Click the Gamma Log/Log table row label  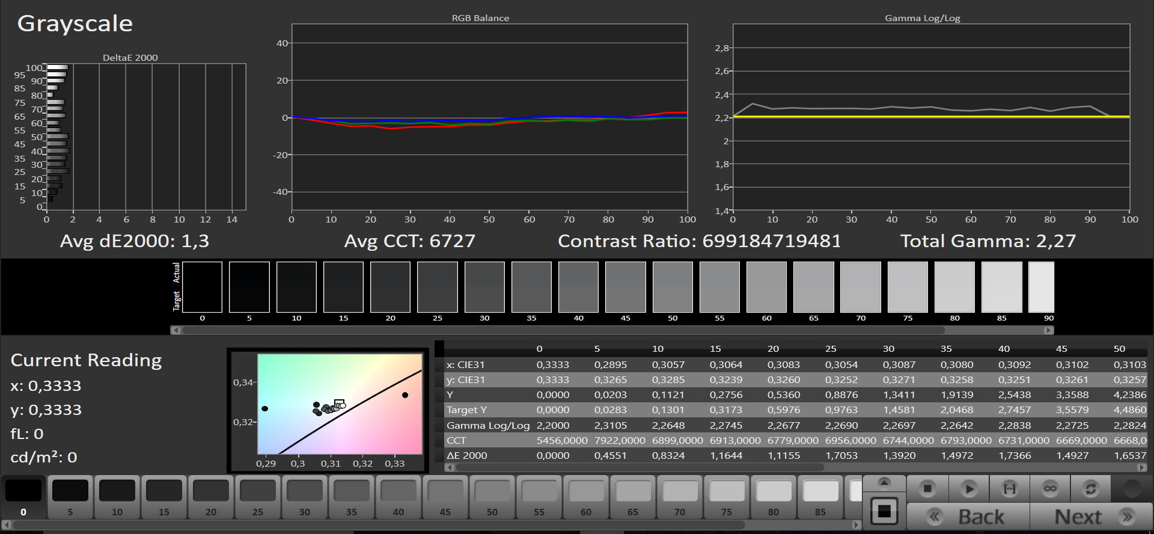tap(488, 425)
